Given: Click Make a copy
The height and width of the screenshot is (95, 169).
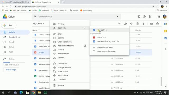Looking at the screenshot, I should click(70, 72).
